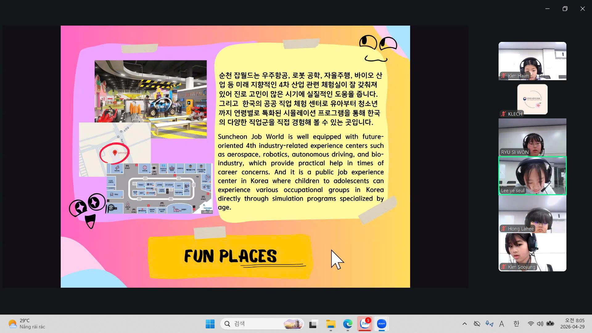Toggle the Korean 한 input mode
Viewport: 592px width, 333px height.
(516, 324)
